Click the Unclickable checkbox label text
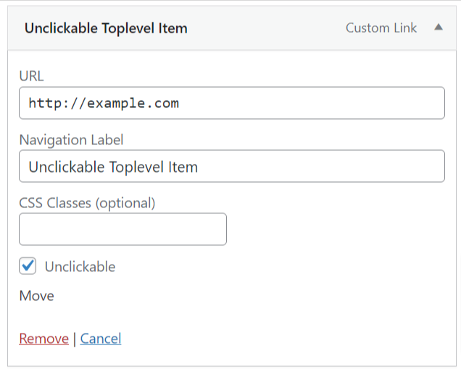Viewport: 461px width, 372px height. click(80, 267)
